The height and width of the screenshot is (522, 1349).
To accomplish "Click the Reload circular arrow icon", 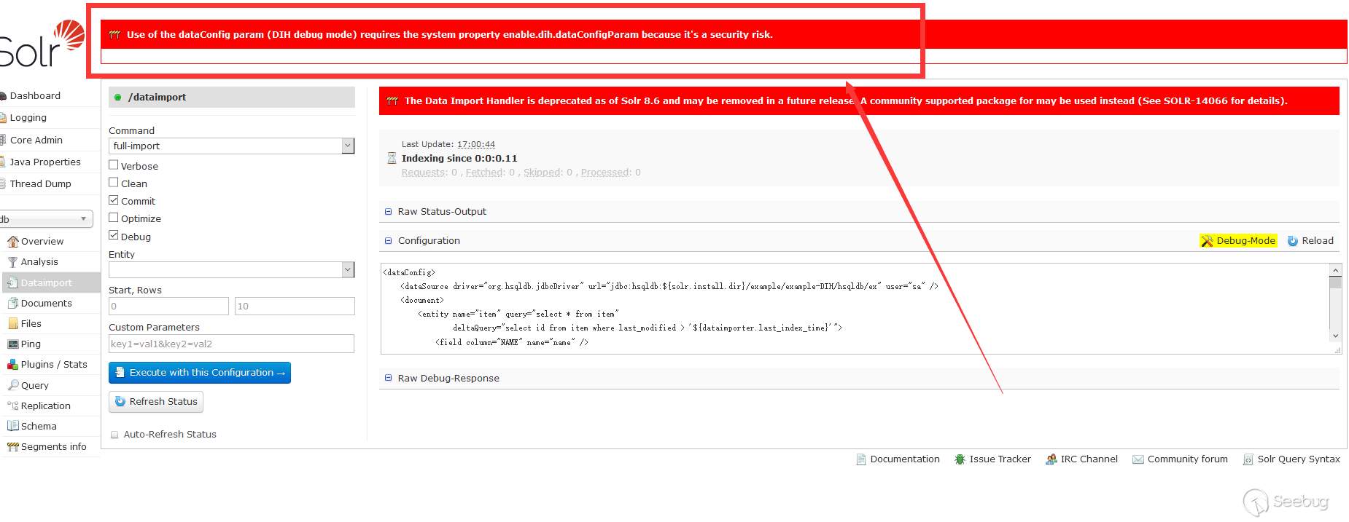I will 1293,241.
